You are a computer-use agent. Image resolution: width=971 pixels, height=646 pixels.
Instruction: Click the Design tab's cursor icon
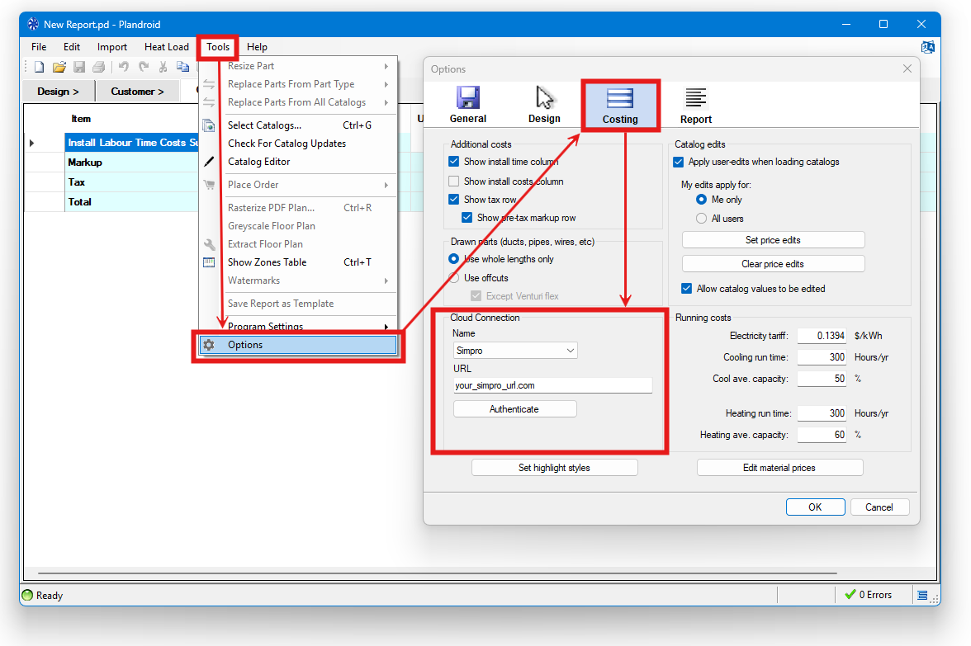[x=544, y=97]
